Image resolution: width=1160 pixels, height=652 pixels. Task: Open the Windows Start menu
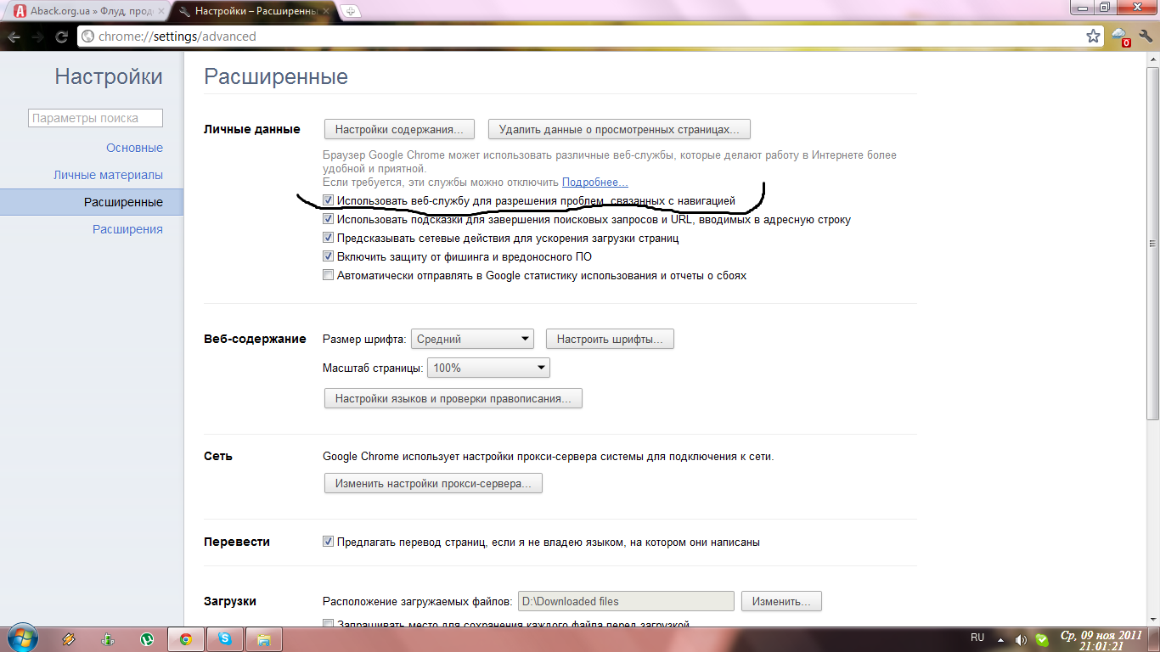[22, 638]
